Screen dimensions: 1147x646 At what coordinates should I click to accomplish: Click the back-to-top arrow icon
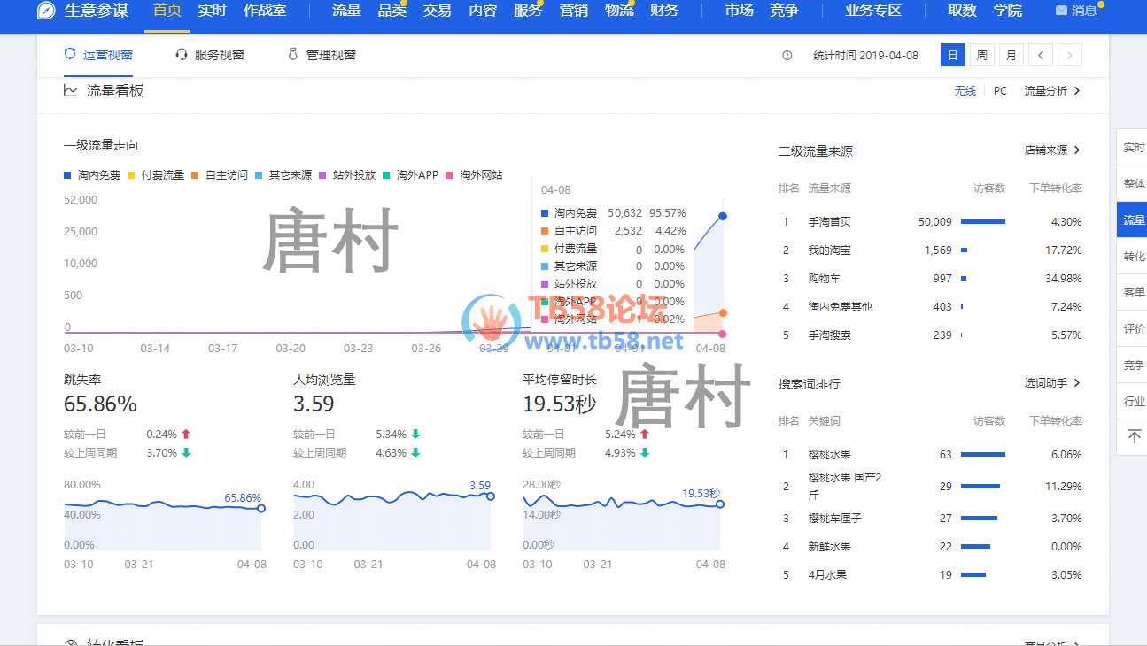1134,436
